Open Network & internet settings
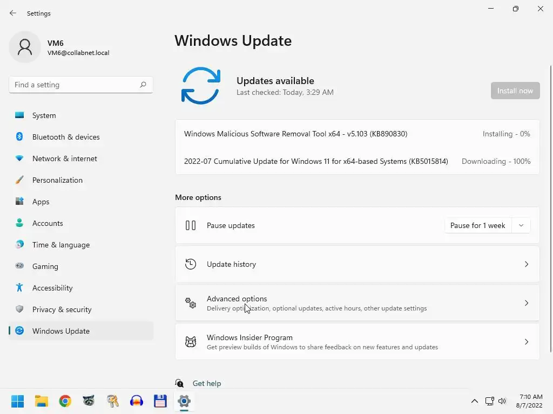553x414 pixels. point(81,158)
